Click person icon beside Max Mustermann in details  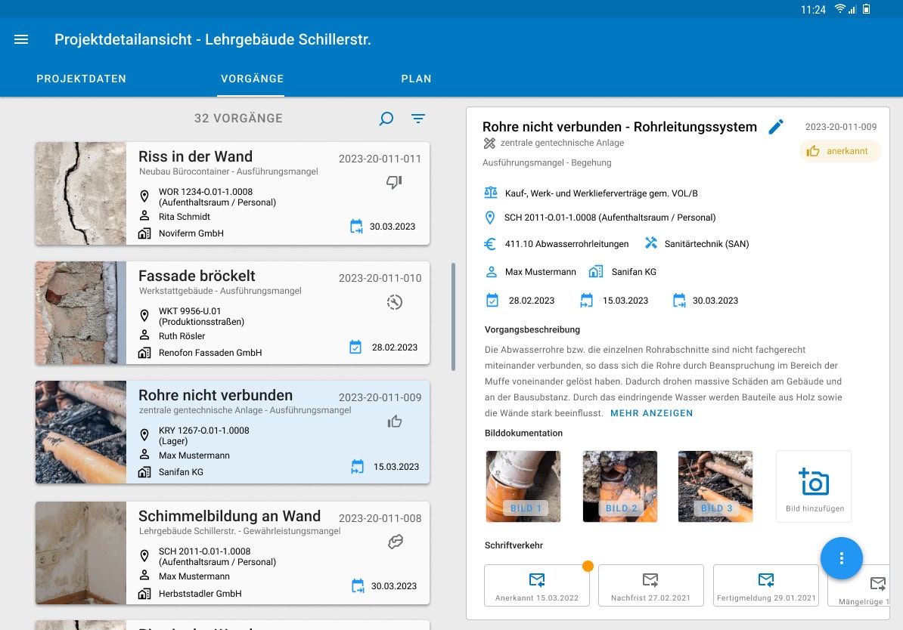(x=492, y=271)
